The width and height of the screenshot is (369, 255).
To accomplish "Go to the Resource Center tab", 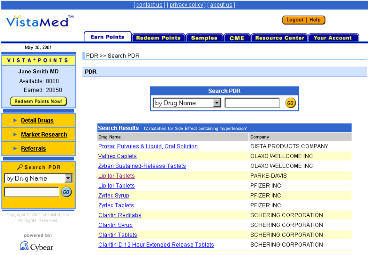I will (280, 38).
